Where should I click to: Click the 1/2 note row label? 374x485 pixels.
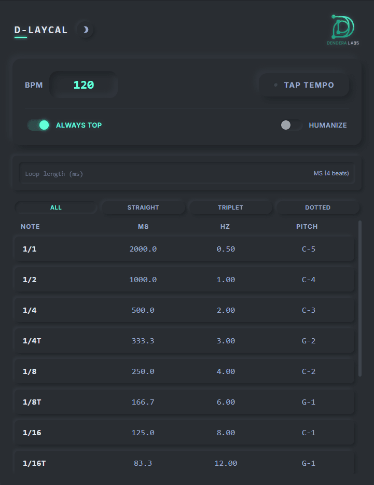pyautogui.click(x=30, y=280)
